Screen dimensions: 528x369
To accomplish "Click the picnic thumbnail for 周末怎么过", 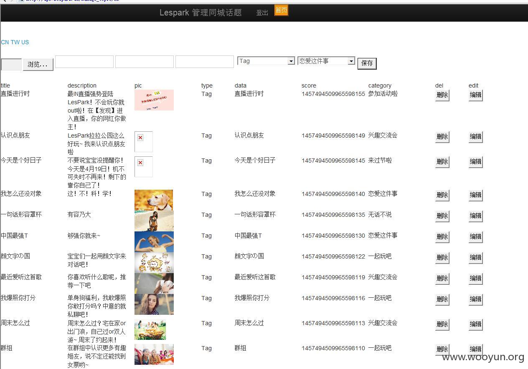I will click(150, 329).
